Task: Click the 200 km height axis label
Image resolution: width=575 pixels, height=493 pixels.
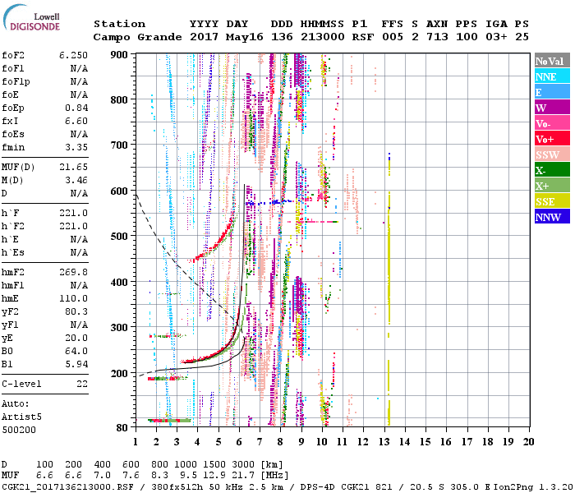Action: pos(119,373)
